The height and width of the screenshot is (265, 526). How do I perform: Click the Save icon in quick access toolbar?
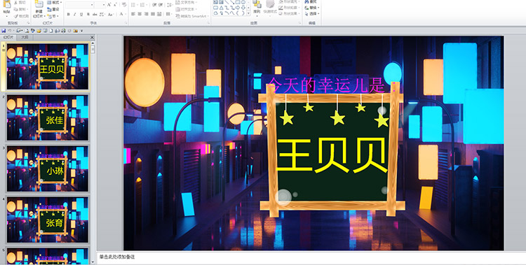(x=4, y=31)
